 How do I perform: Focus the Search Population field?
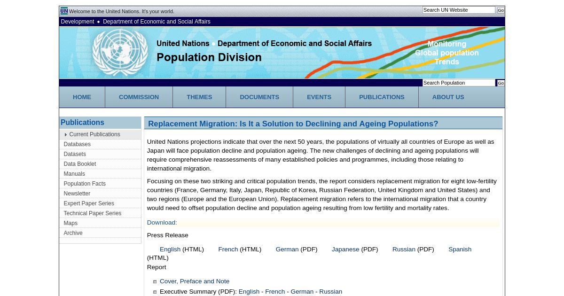click(459, 83)
